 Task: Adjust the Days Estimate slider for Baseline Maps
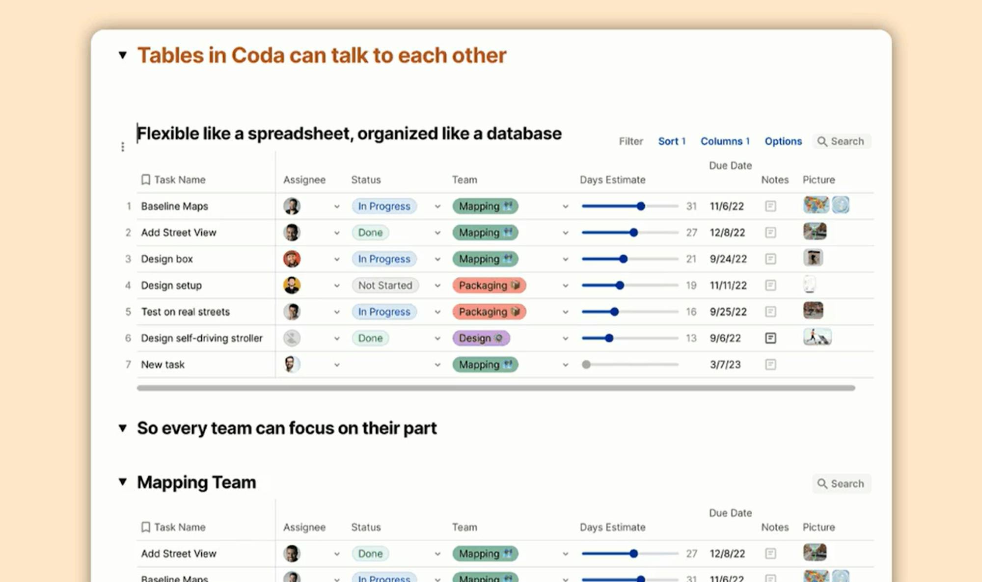[642, 206]
